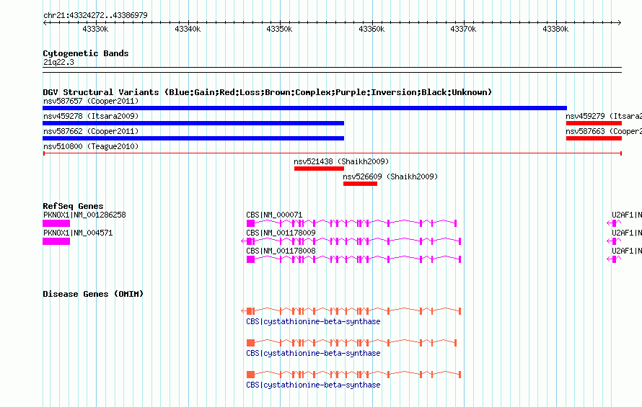
Task: Select the CBS NM_001178008 magenta gene glyph
Action: 353,259
